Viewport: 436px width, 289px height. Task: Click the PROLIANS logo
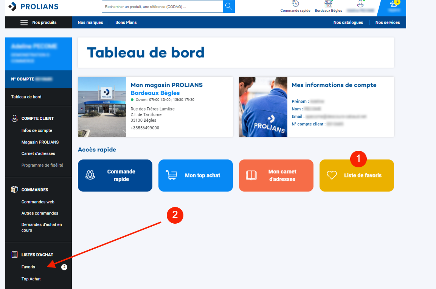point(33,6)
